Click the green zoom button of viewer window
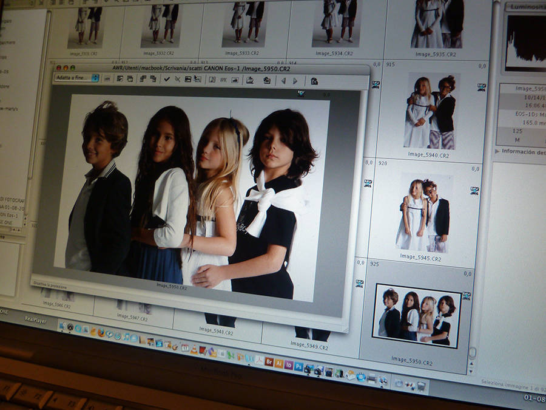This screenshot has width=546, height=410. [73, 68]
